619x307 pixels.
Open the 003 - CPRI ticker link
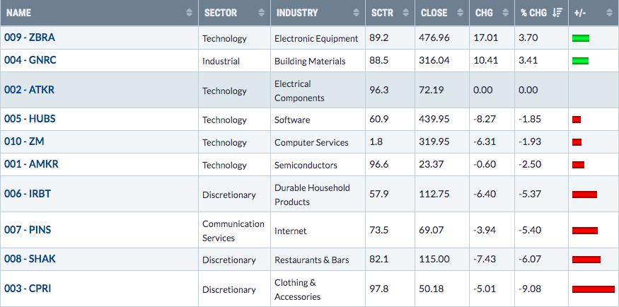click(28, 289)
